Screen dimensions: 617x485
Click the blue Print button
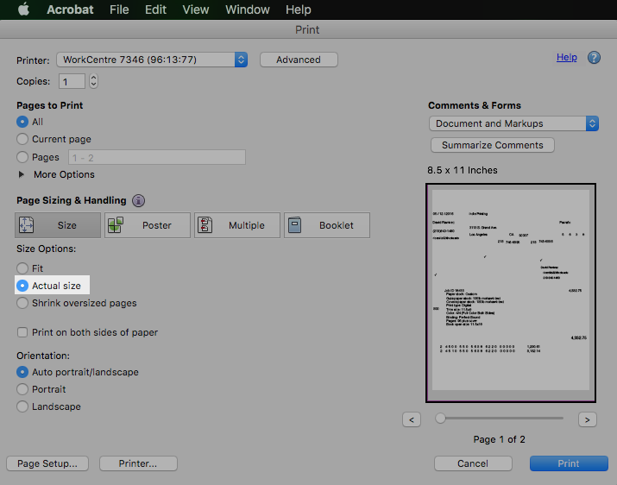(x=569, y=463)
